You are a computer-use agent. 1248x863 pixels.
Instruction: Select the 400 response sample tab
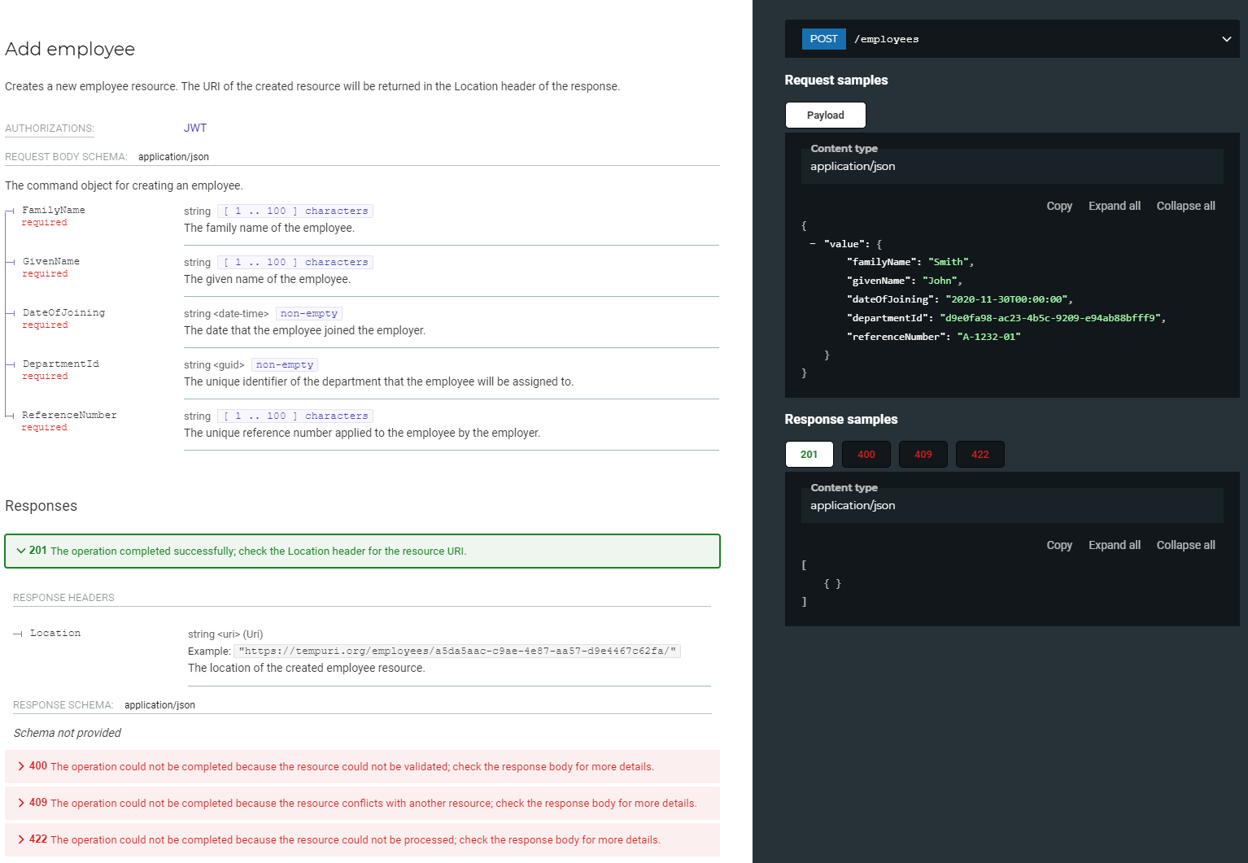(x=866, y=454)
